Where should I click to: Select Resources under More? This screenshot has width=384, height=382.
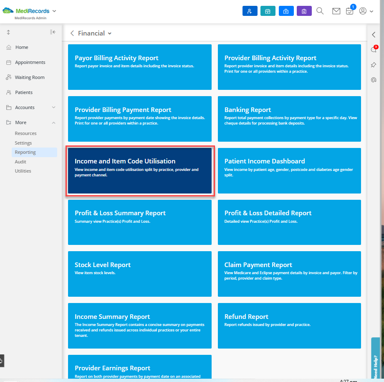[x=26, y=133]
